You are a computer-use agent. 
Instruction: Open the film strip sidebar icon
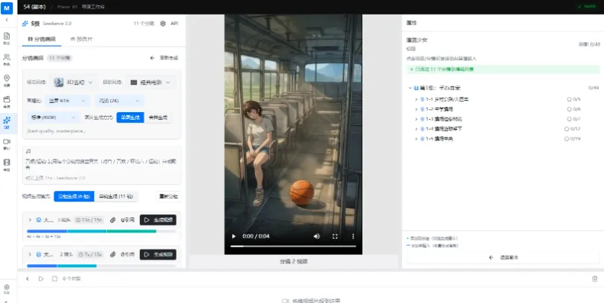7,163
